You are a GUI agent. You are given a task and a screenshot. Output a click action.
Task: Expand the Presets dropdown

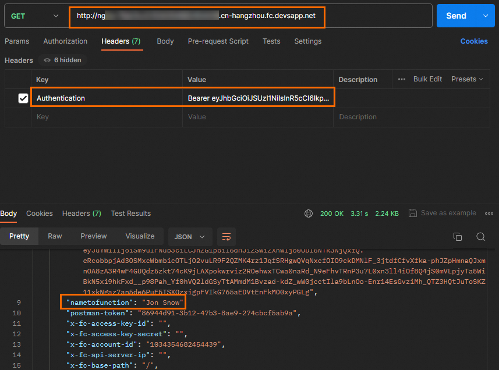(468, 79)
